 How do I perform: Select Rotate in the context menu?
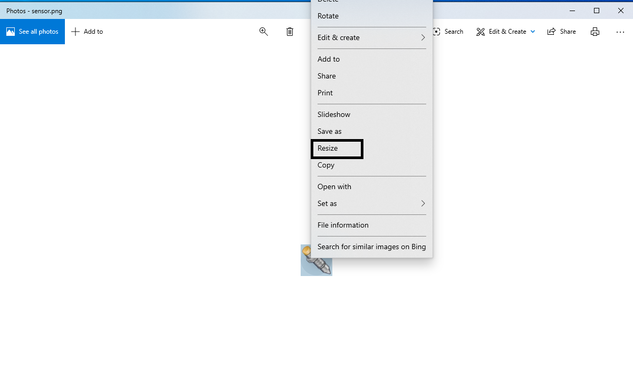(x=372, y=16)
